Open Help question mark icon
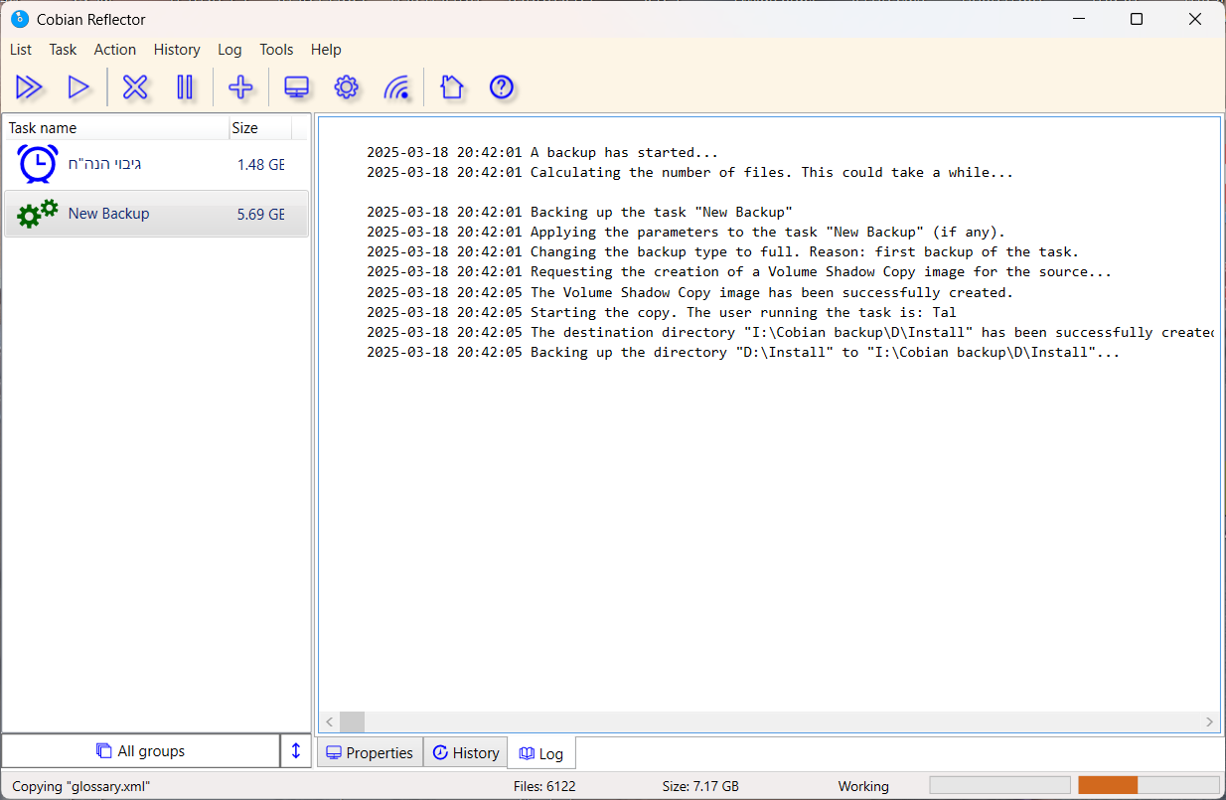 pos(502,87)
